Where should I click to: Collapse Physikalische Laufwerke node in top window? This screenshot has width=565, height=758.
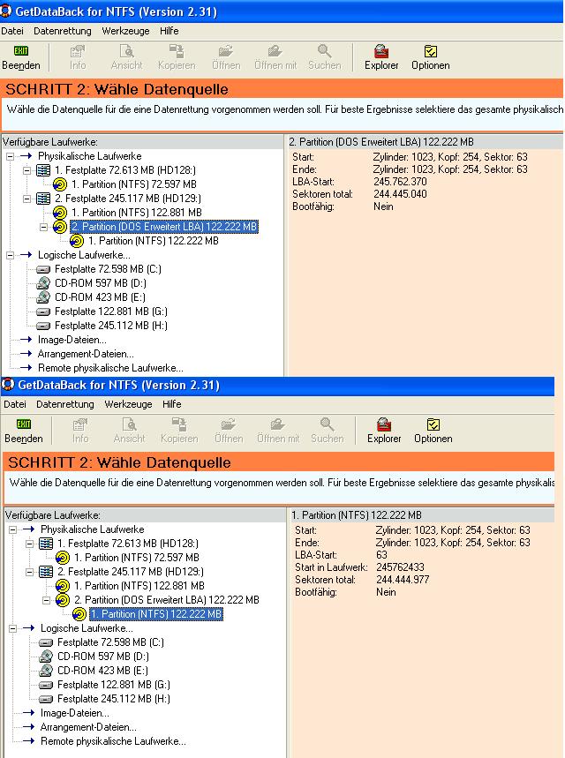pyautogui.click(x=11, y=156)
